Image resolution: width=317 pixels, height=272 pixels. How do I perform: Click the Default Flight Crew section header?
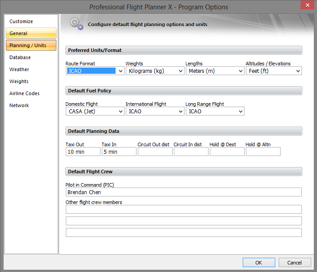coord(184,172)
